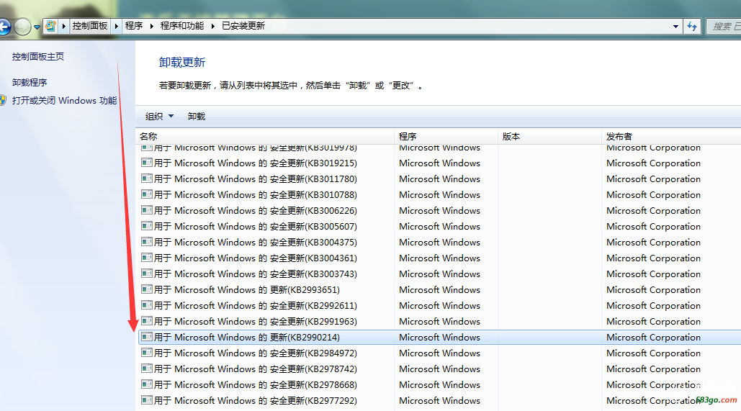Viewport: 741px width, 411px height.
Task: Click update icon beside KB3004375
Action: pyautogui.click(x=146, y=242)
